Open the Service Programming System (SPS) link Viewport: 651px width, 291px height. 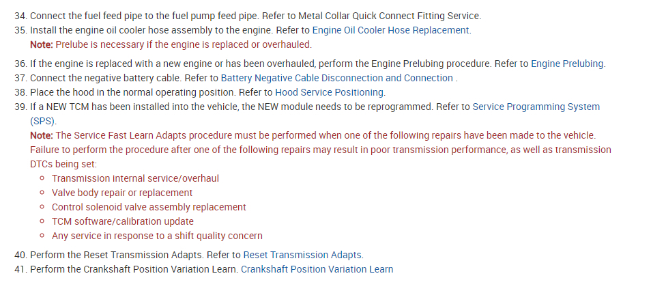[x=536, y=107]
